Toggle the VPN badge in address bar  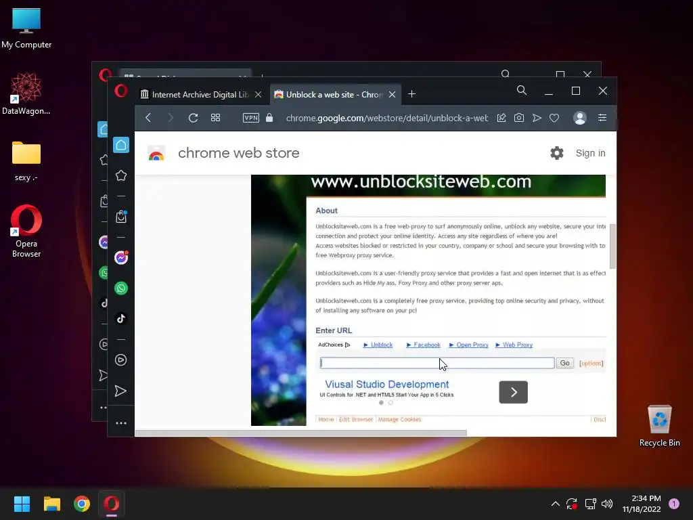pyautogui.click(x=250, y=118)
